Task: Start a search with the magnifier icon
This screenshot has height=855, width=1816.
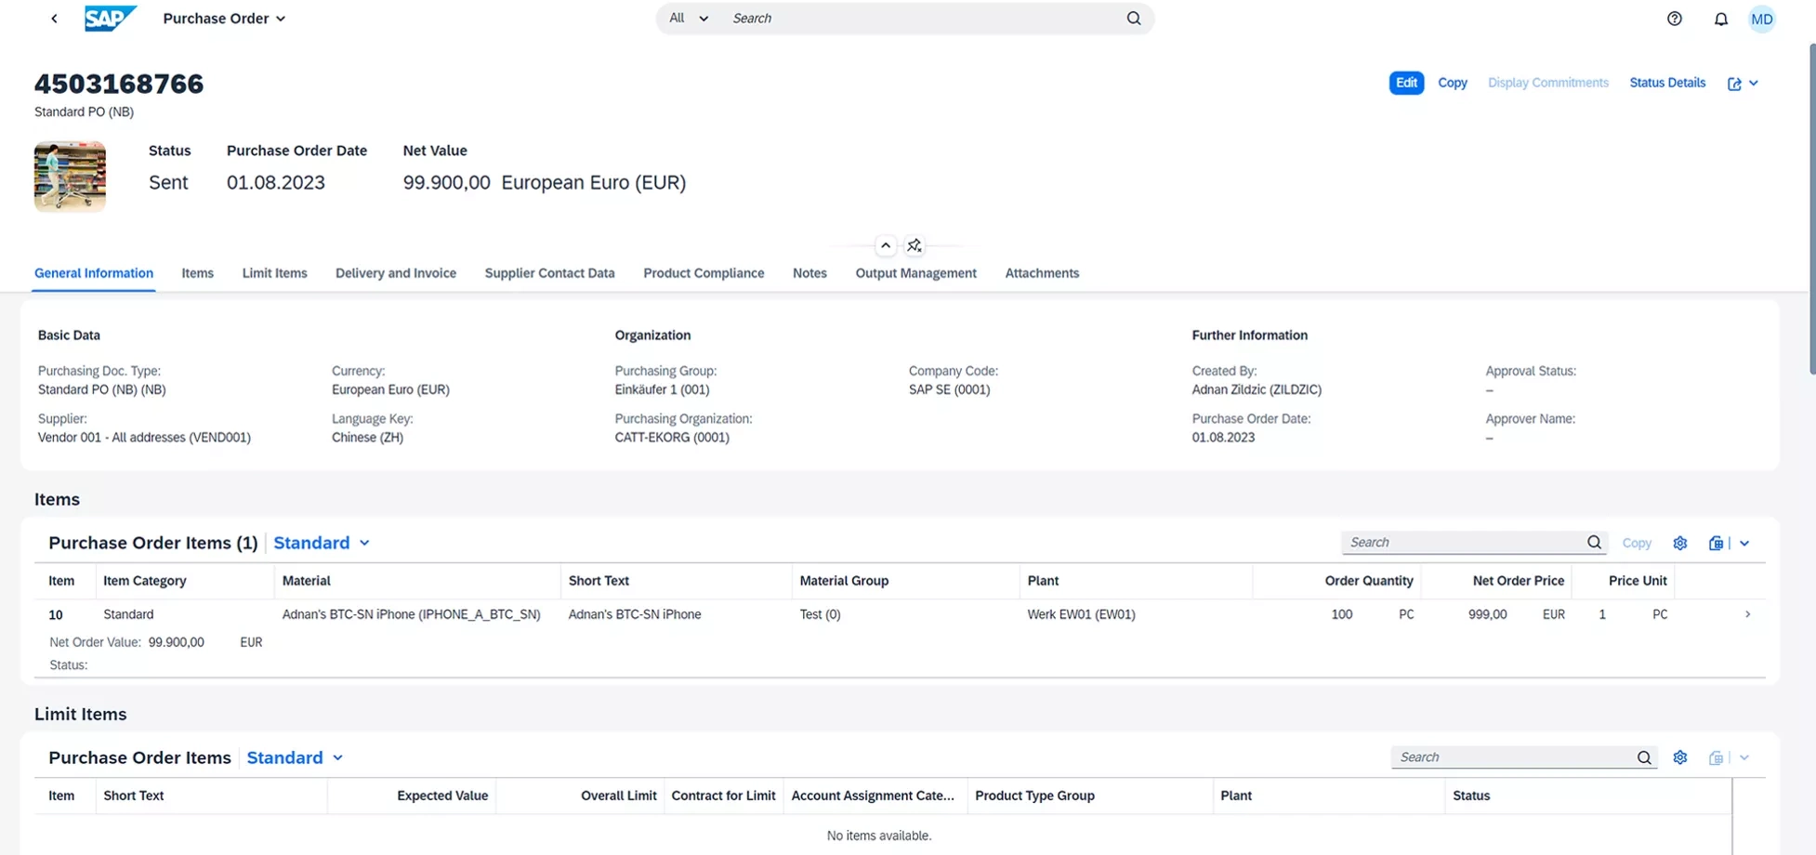Action: pos(1134,18)
